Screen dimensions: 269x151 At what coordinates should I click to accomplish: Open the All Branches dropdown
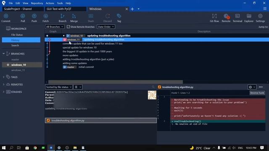tap(54, 27)
